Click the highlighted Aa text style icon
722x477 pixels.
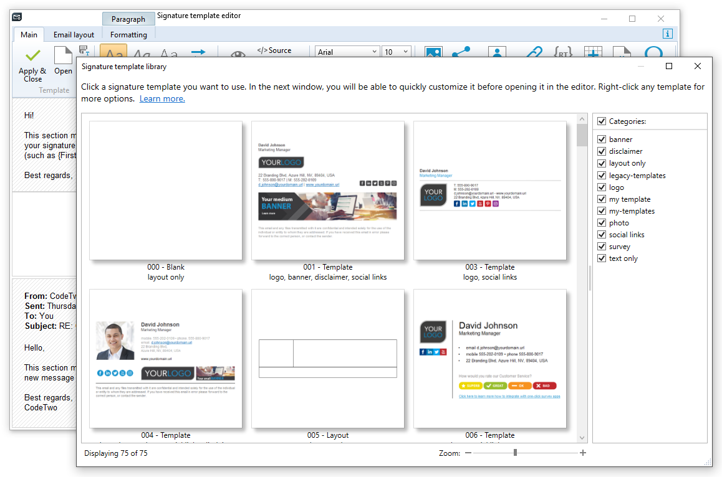click(x=113, y=52)
